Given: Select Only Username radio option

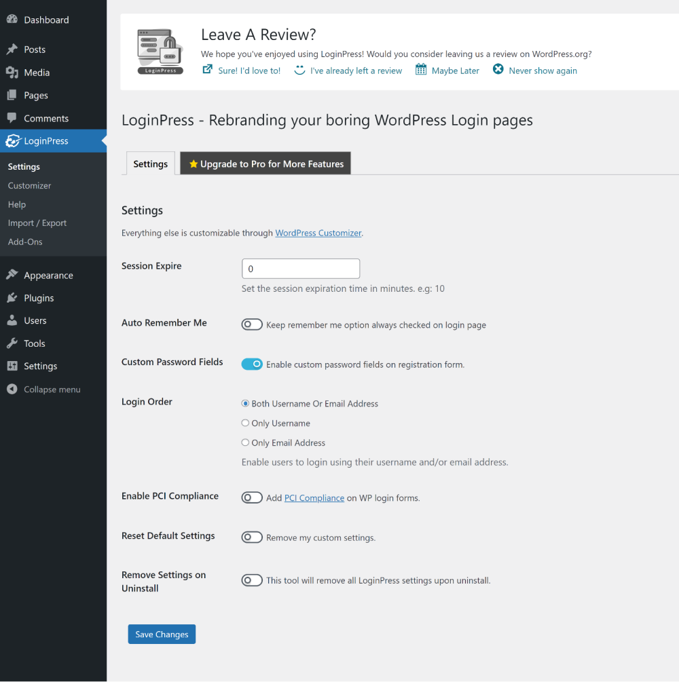Looking at the screenshot, I should pyautogui.click(x=246, y=423).
